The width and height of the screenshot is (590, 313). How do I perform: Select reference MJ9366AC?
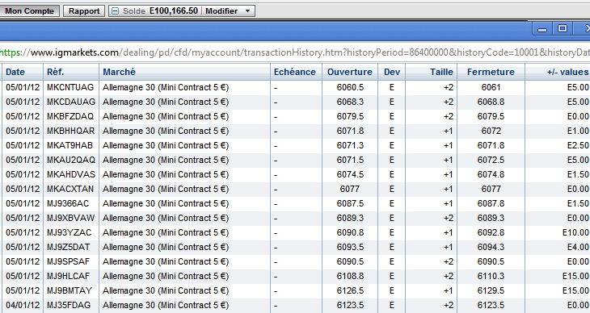[x=68, y=203]
